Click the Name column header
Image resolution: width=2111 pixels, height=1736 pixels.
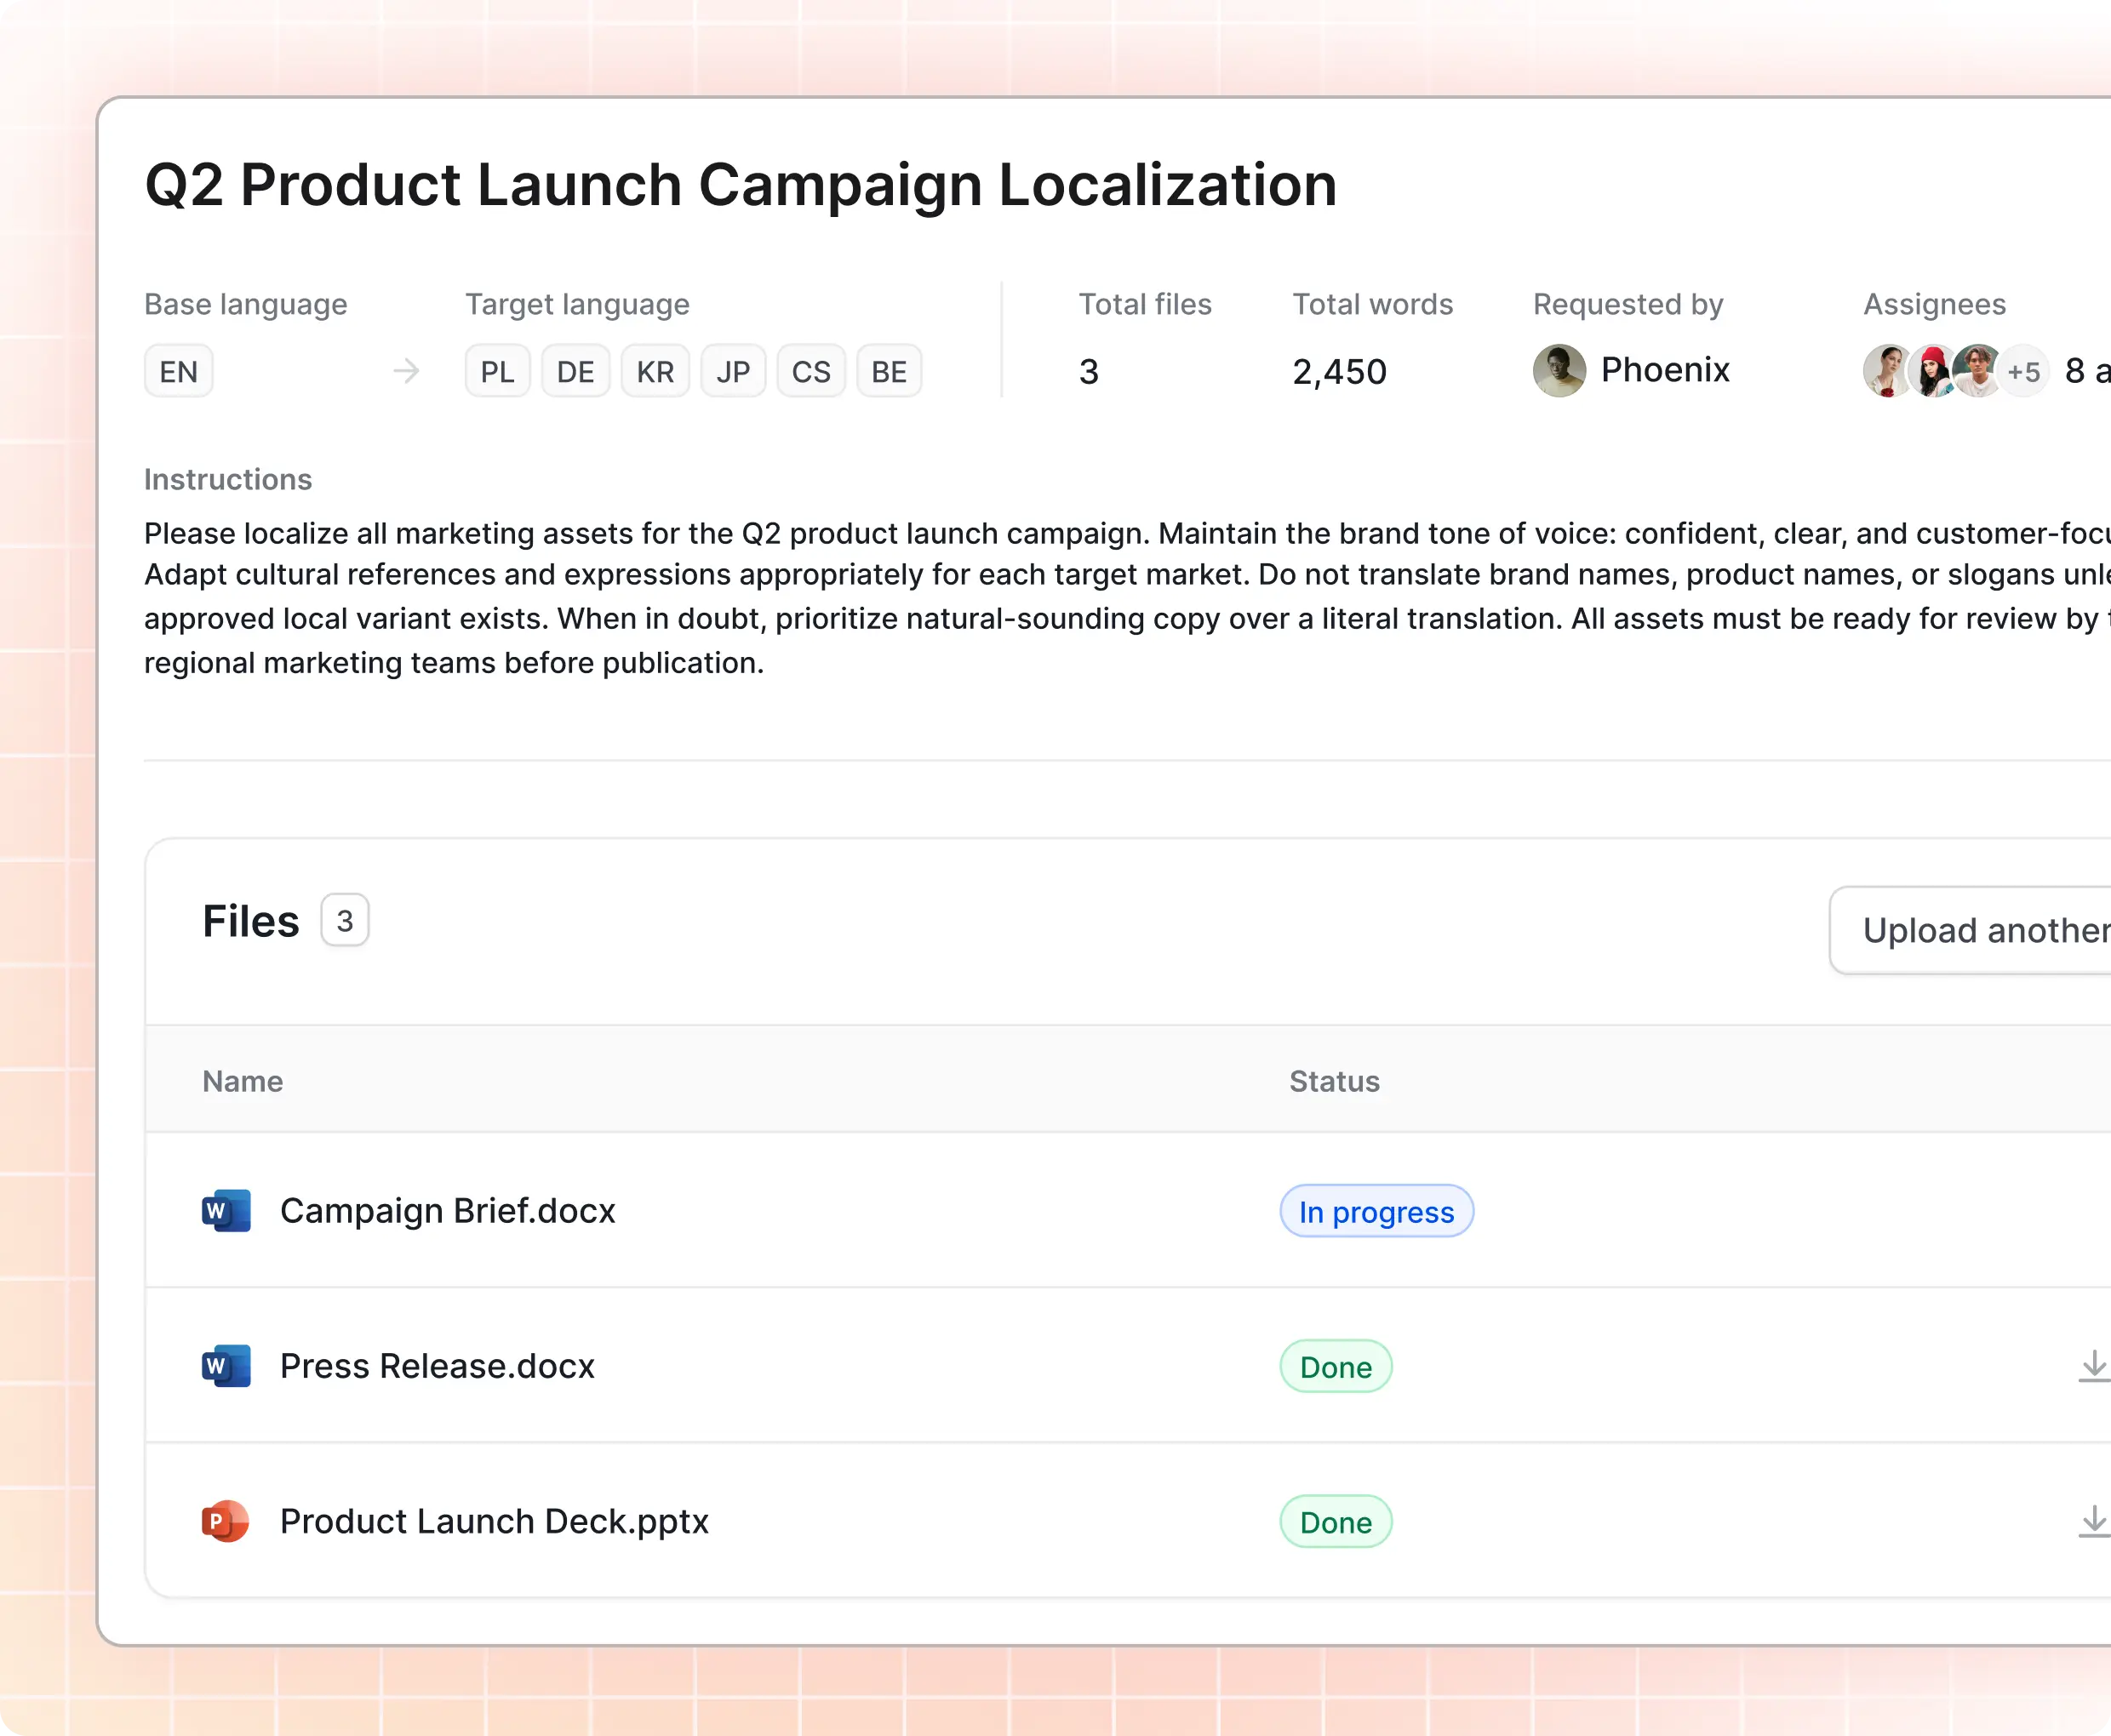pos(243,1081)
